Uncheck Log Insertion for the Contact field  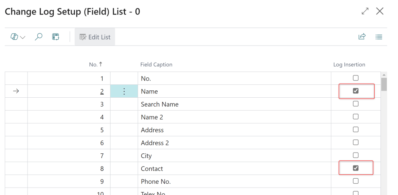pyautogui.click(x=356, y=168)
